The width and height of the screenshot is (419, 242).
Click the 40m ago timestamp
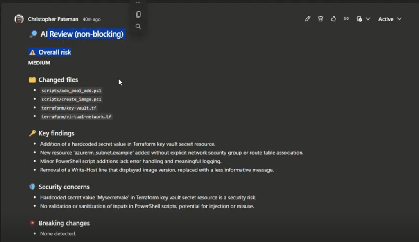click(91, 19)
